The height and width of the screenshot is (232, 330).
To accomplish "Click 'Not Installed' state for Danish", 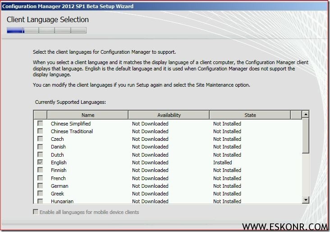I will pyautogui.click(x=227, y=147).
